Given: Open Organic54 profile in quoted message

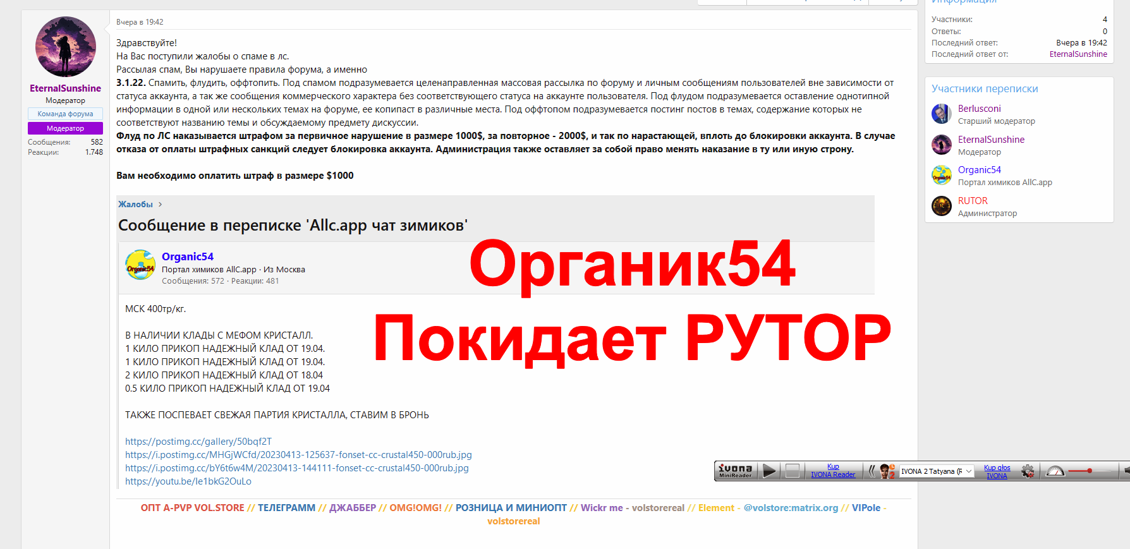Looking at the screenshot, I should click(188, 256).
